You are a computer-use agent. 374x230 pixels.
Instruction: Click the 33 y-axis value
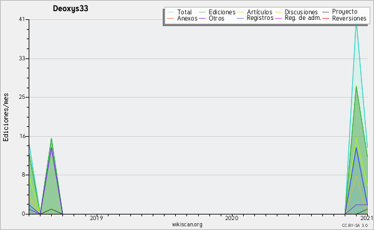click(22, 58)
